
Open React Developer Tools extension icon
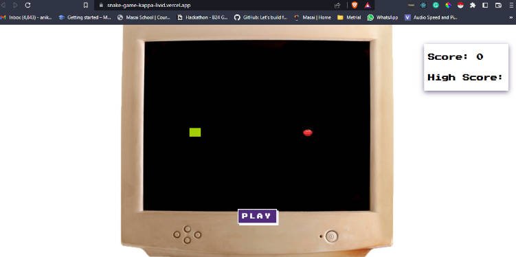click(423, 5)
